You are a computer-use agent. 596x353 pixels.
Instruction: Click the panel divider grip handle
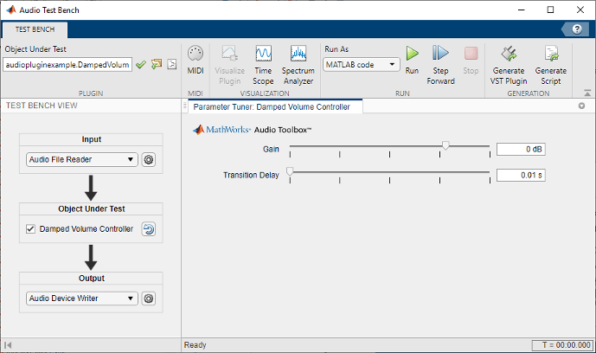click(185, 106)
